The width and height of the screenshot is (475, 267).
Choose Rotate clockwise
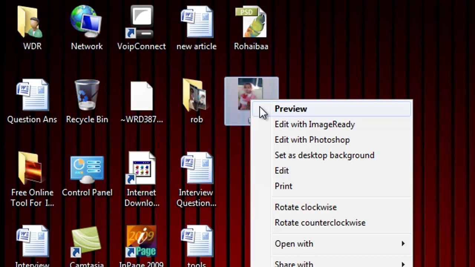click(x=331, y=207)
